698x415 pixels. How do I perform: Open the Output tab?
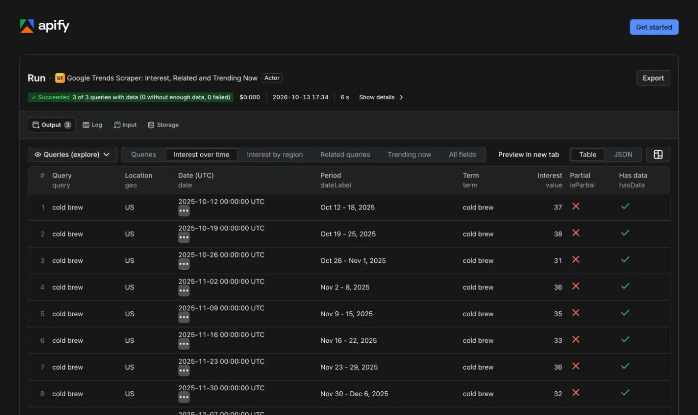(52, 125)
